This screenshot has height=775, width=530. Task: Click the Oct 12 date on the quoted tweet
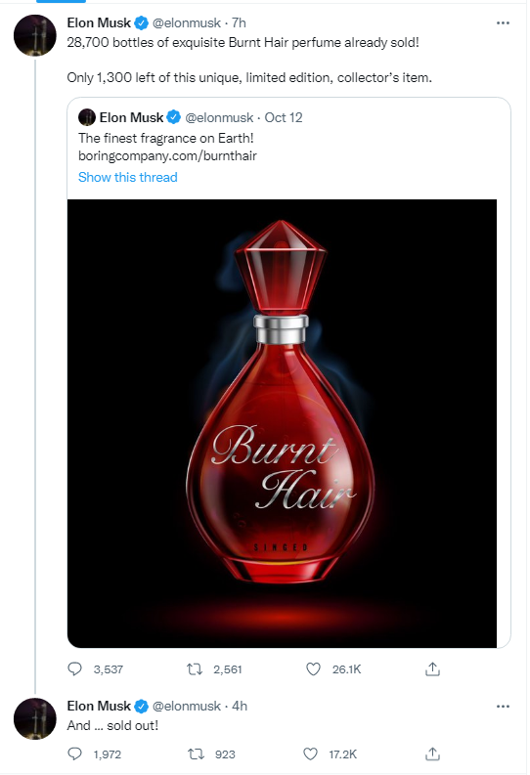pos(284,117)
